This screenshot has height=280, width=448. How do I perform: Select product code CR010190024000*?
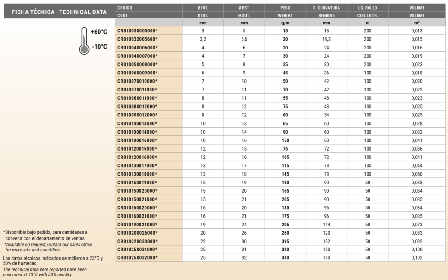137,225
